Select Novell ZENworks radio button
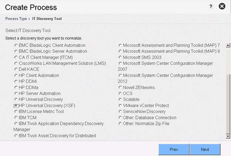 click(x=120, y=88)
